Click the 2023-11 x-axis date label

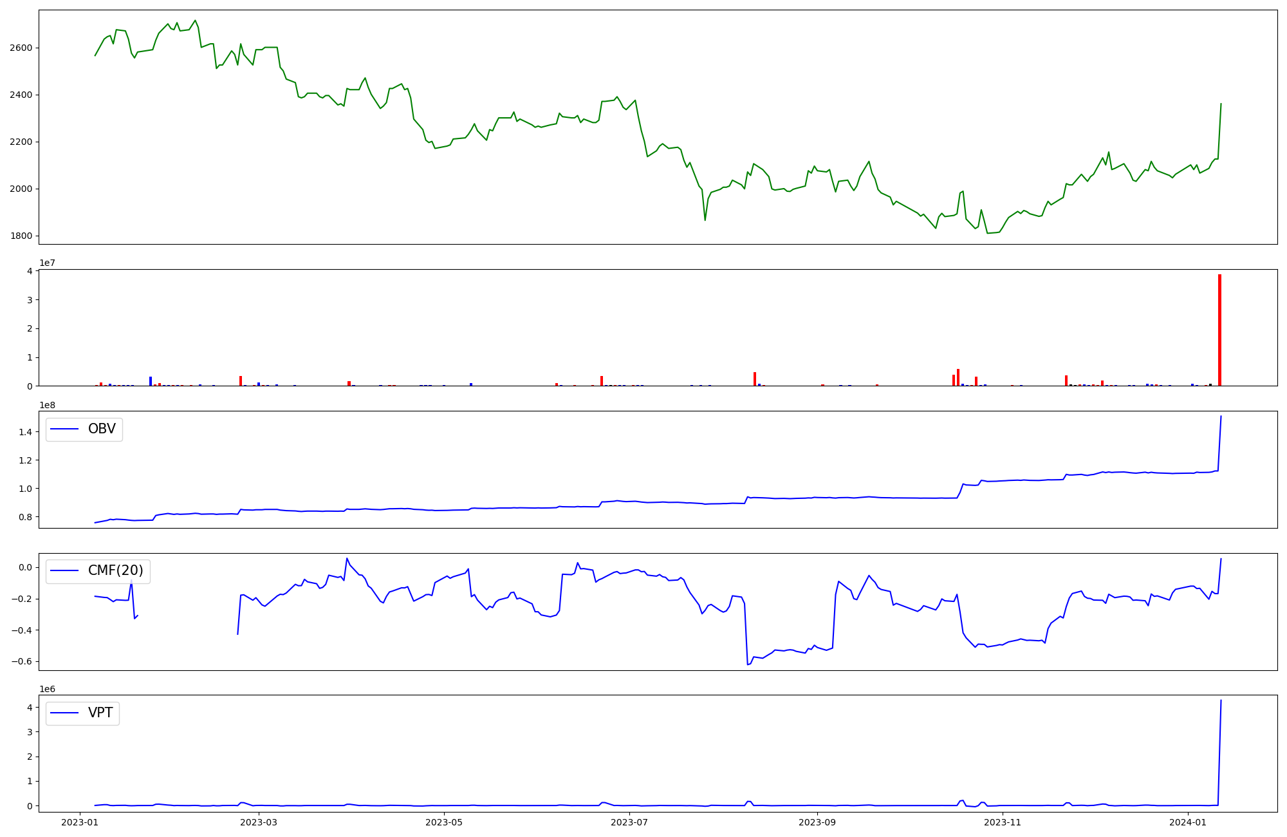click(1003, 822)
